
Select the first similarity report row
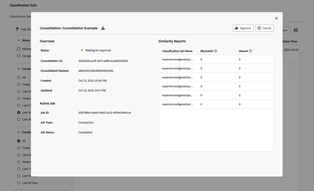(x=216, y=59)
